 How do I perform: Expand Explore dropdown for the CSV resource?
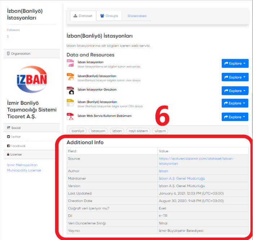pyautogui.click(x=235, y=103)
